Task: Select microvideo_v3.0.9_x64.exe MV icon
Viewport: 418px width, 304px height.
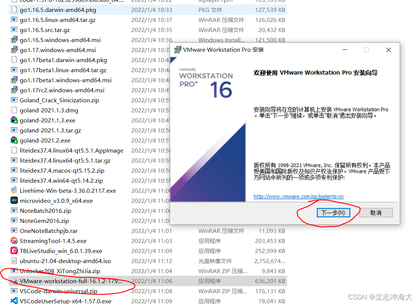Action: pyautogui.click(x=14, y=200)
